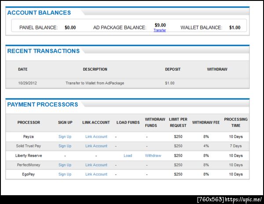The height and width of the screenshot is (204, 264).
Task: Open Sign Up for EgoPay
Action: pos(65,174)
